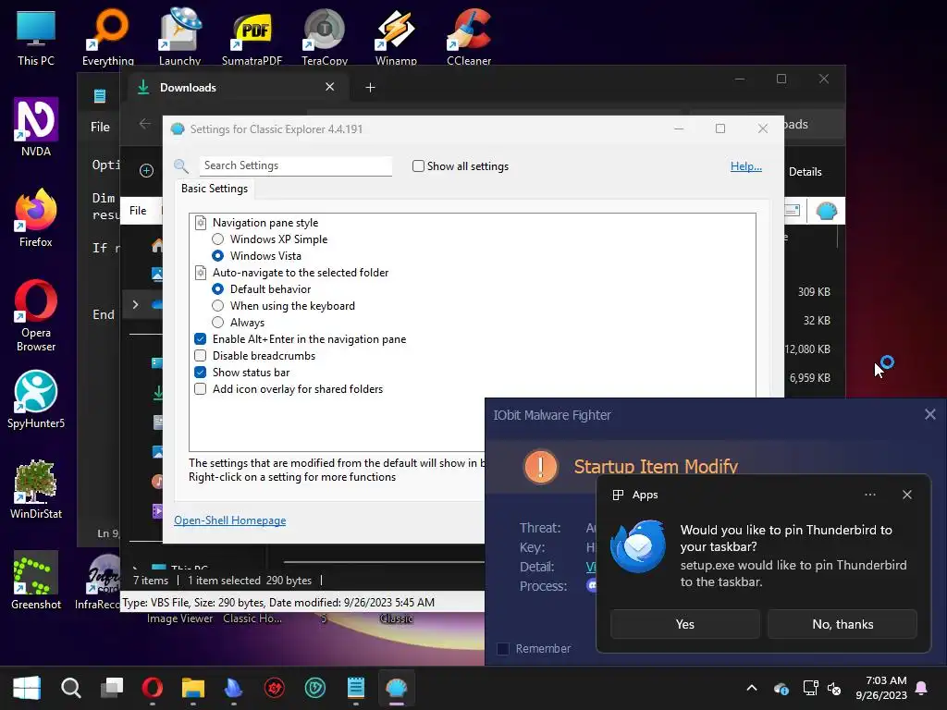Open the CCleaner desktop shortcut
This screenshot has height=710, width=947.
(469, 37)
